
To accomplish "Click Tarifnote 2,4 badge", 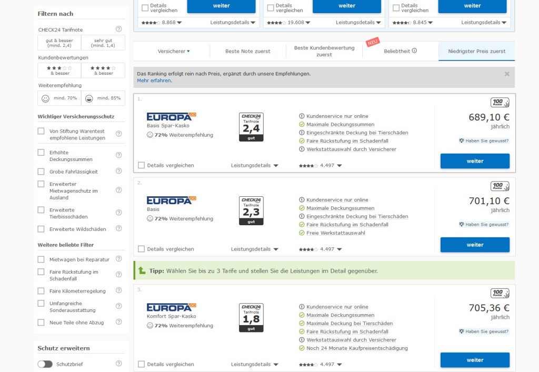I will pyautogui.click(x=251, y=127).
